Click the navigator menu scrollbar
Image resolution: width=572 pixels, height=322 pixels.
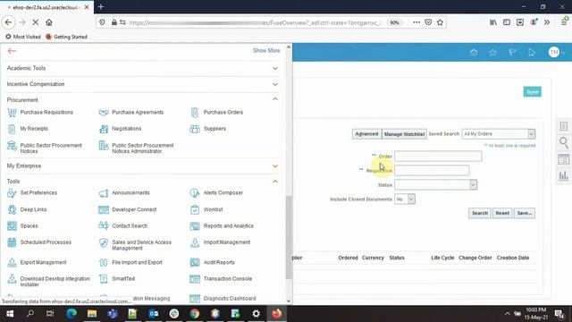(x=289, y=237)
